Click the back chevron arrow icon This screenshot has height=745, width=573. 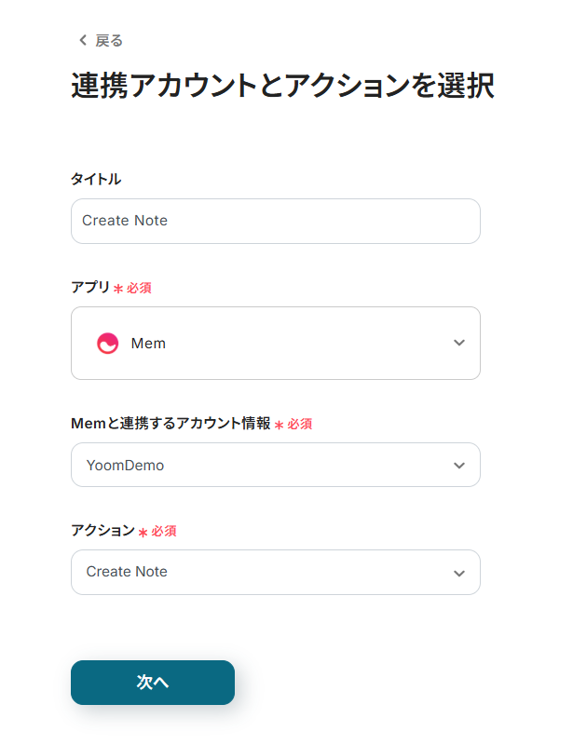82,40
